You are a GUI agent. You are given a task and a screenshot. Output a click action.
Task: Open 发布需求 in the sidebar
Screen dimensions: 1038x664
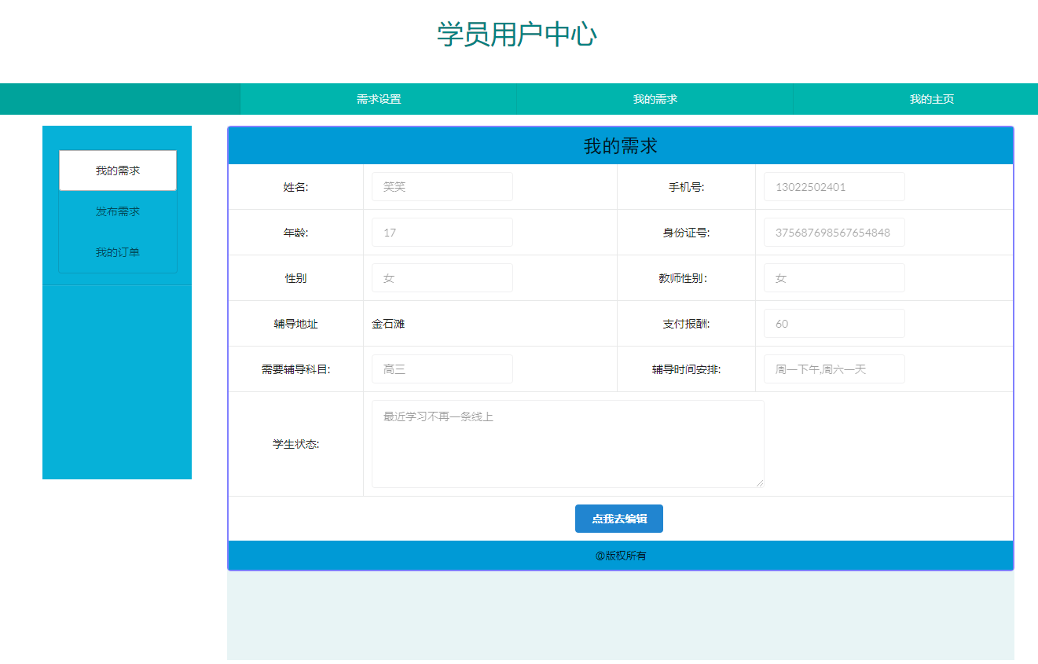[x=117, y=211]
